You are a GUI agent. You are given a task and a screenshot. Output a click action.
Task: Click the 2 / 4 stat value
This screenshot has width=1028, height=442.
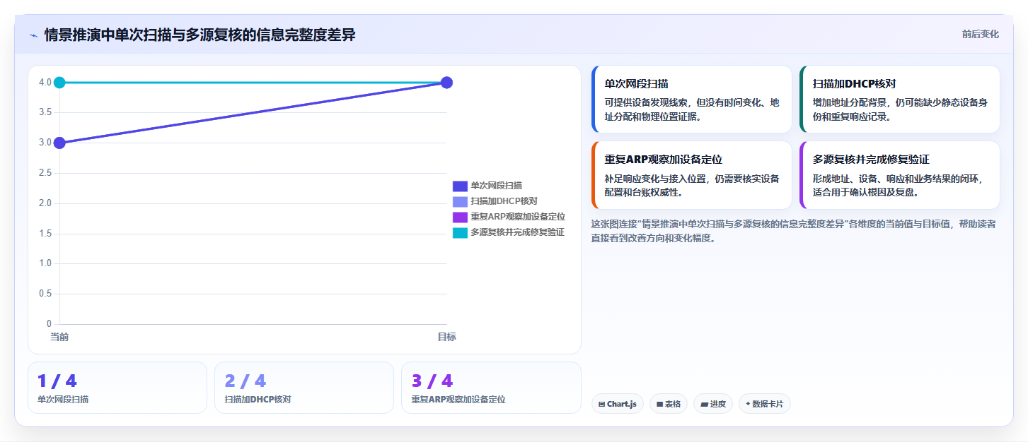[x=246, y=381]
